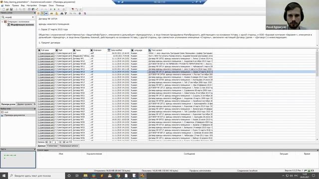Click the first icon in the viewer toolbar

pos(39,13)
